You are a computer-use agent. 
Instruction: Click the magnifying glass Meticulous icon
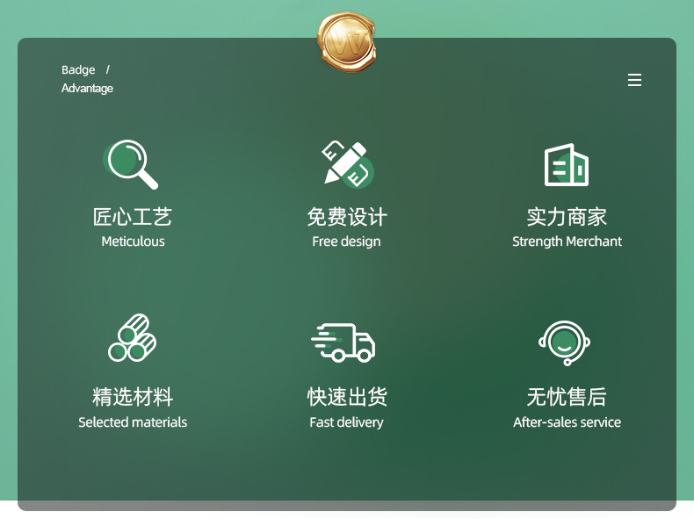click(131, 164)
